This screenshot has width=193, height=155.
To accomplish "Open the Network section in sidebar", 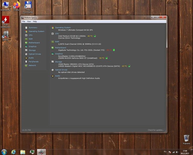I will pyautogui.click(x=32, y=65).
